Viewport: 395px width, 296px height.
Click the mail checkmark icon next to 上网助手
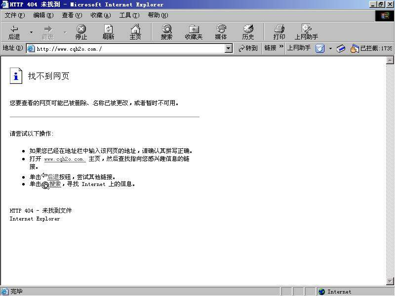pyautogui.click(x=320, y=48)
